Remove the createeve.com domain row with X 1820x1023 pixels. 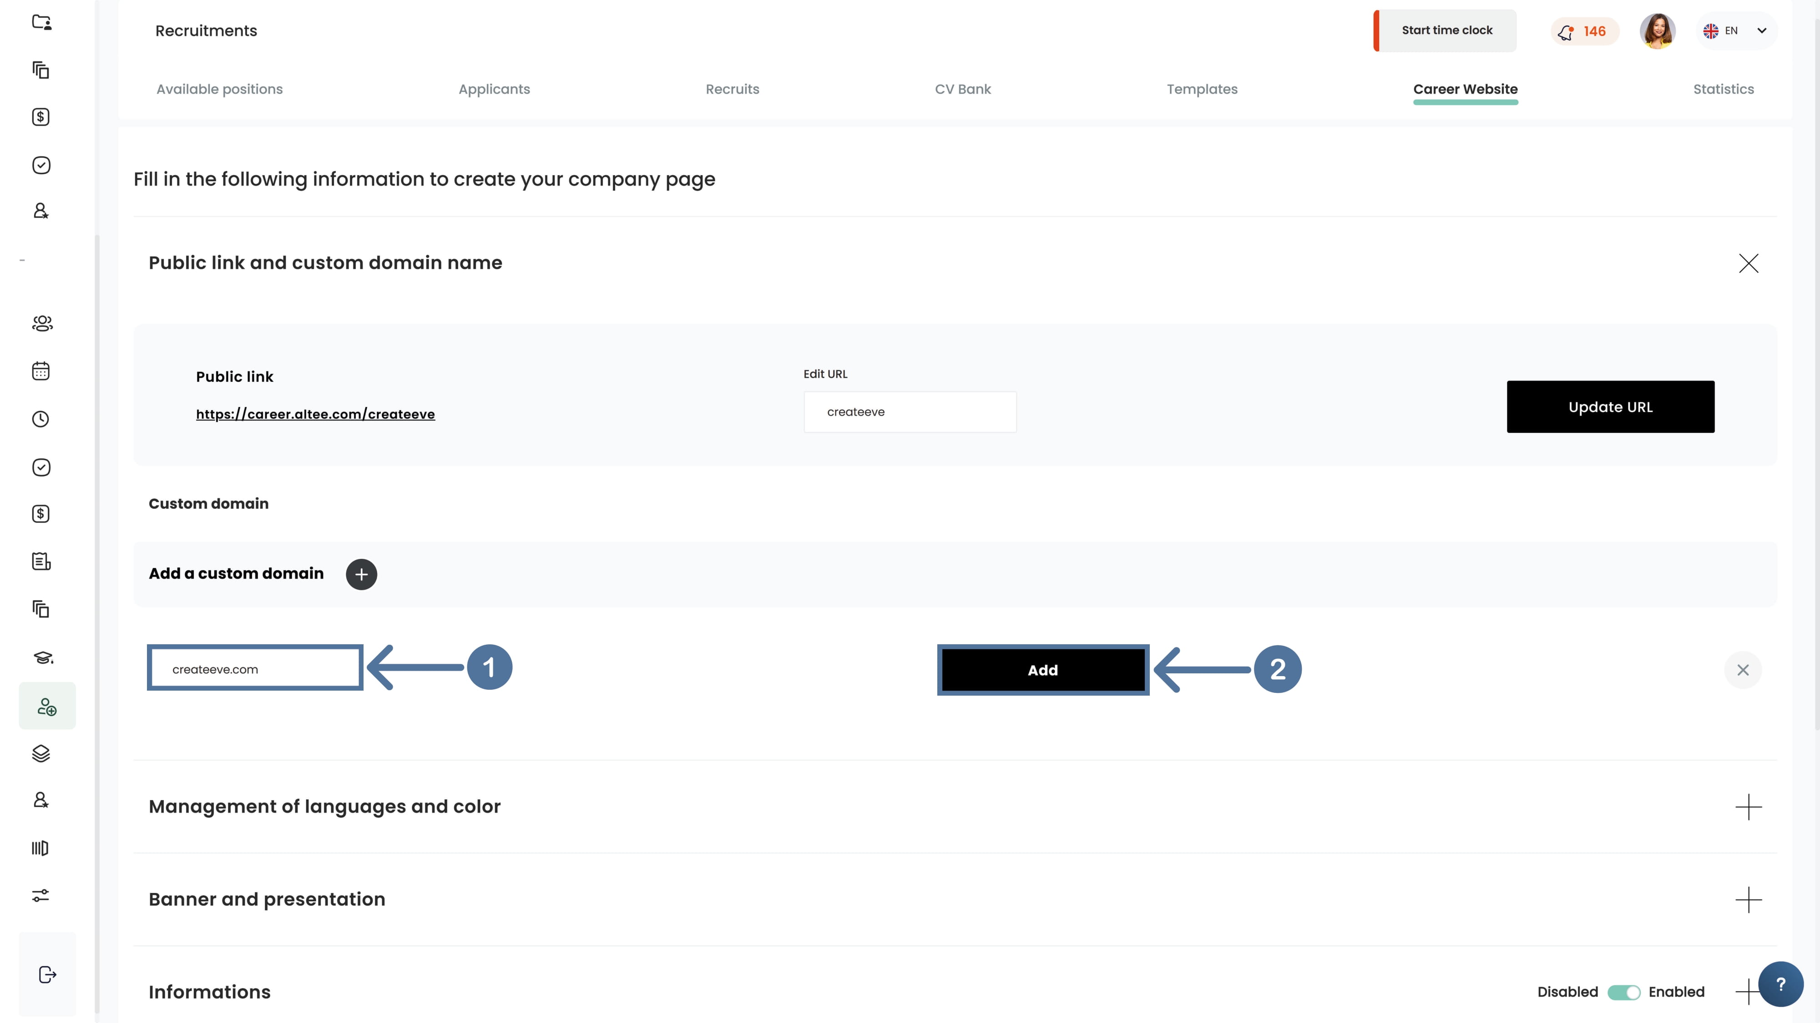point(1743,670)
